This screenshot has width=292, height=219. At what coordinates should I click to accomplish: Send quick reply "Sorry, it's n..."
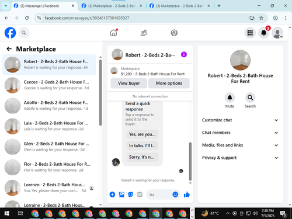click(142, 157)
